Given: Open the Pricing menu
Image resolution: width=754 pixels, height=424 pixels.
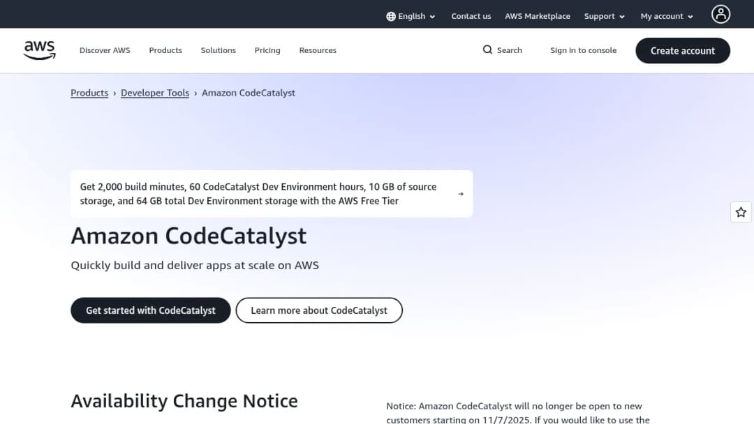Looking at the screenshot, I should tap(267, 50).
